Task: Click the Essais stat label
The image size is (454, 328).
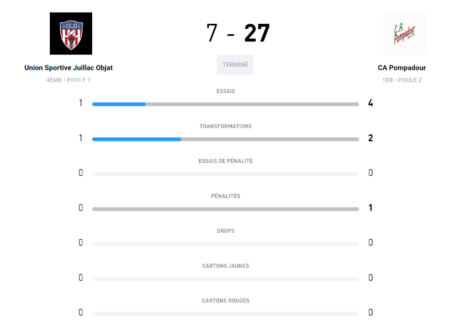Action: point(225,91)
